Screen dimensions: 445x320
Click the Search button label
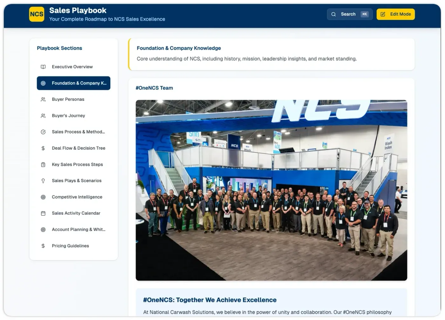pos(348,14)
